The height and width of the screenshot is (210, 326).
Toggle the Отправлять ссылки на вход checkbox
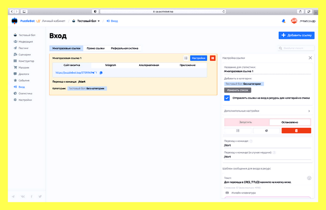point(227,98)
